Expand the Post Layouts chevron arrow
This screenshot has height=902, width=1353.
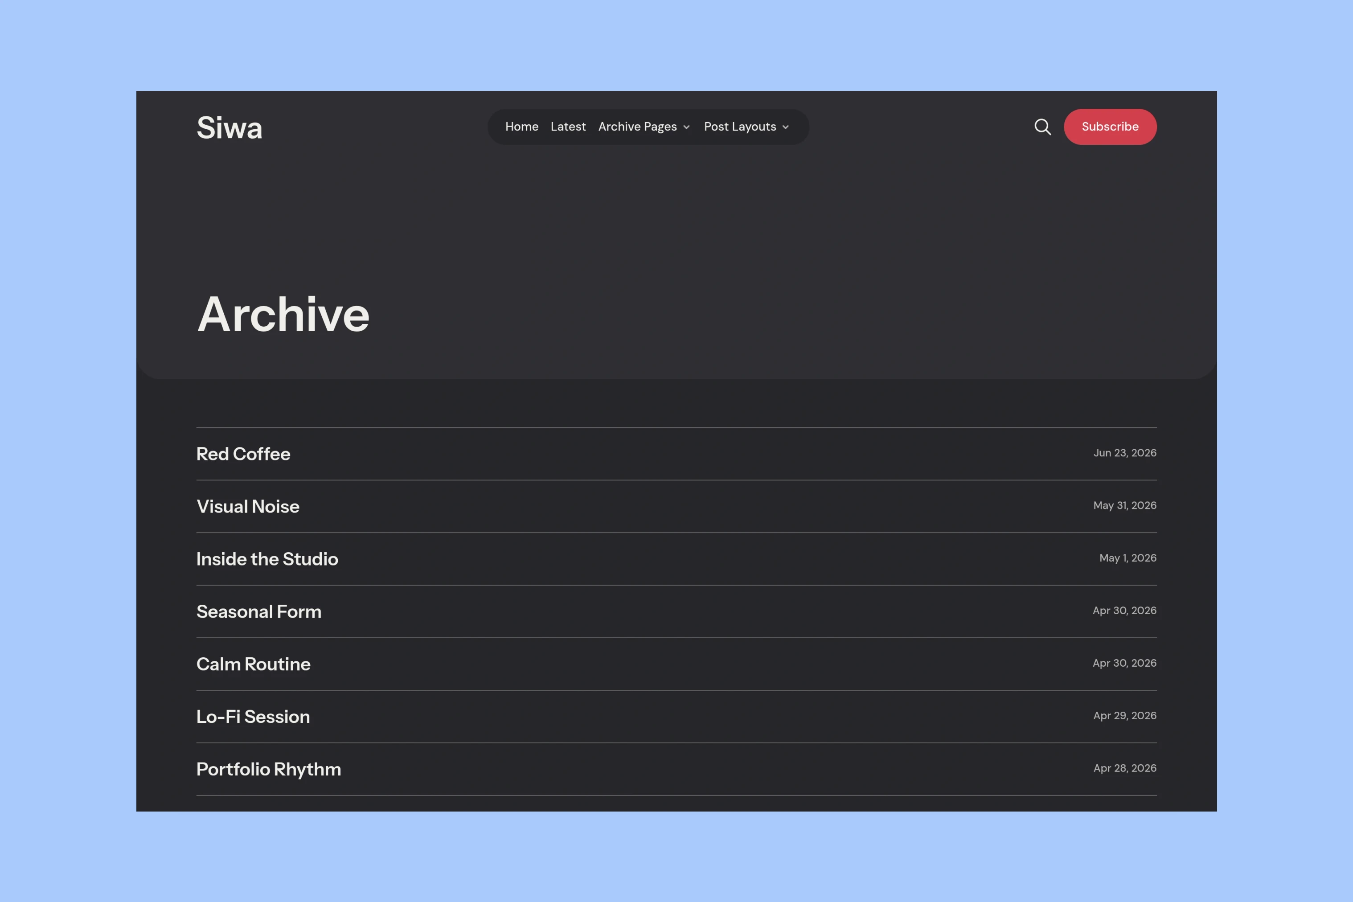[x=785, y=127]
